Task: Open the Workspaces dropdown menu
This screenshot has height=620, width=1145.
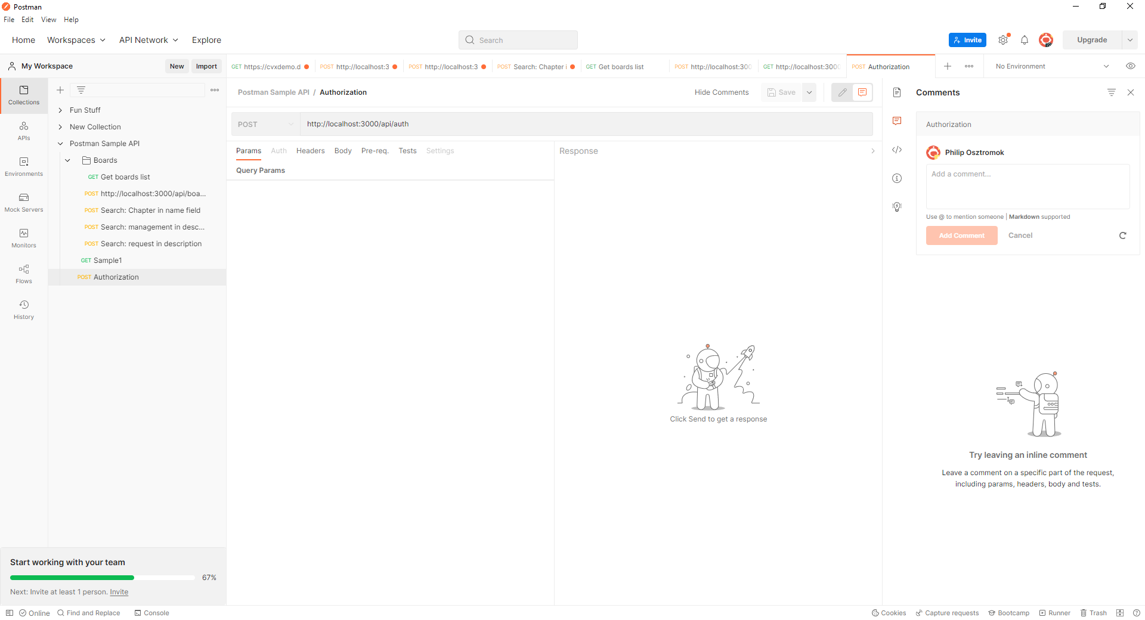Action: click(x=76, y=40)
